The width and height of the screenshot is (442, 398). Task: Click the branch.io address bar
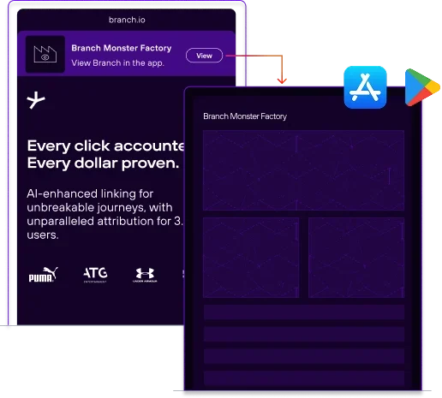(127, 20)
